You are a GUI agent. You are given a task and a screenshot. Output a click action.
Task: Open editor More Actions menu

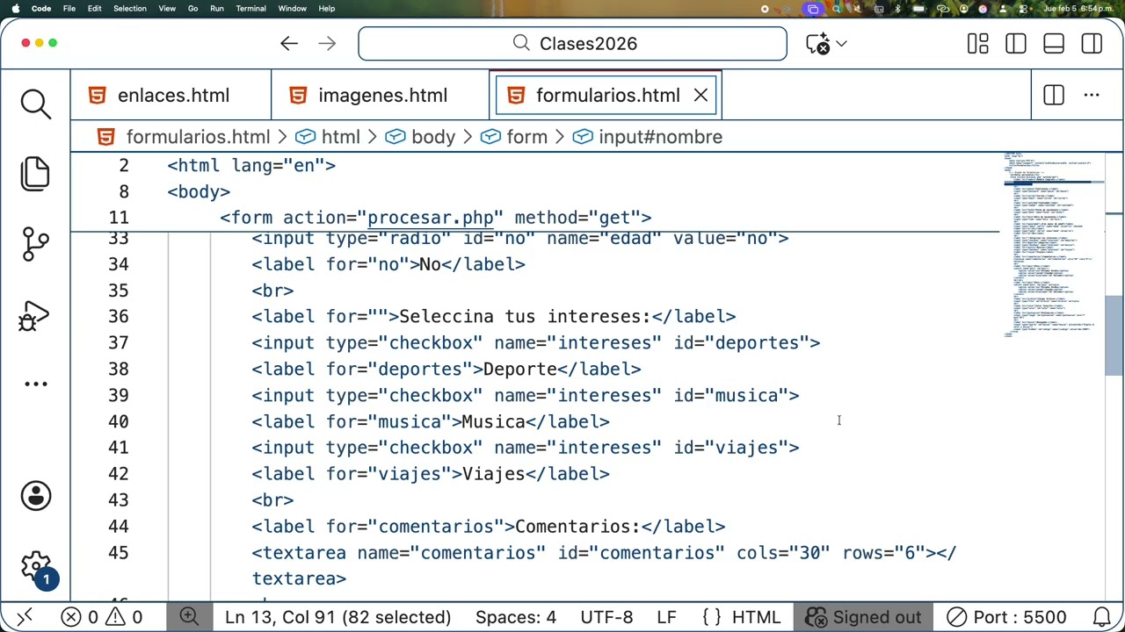(x=1092, y=95)
